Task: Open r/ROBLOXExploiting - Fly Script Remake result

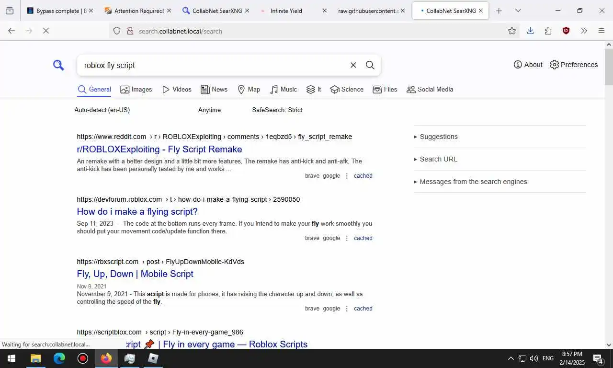Action: 159,149
